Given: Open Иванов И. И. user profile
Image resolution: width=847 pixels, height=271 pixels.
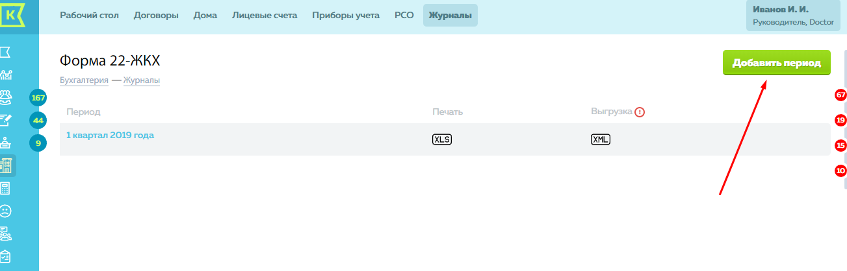Looking at the screenshot, I should pyautogui.click(x=793, y=16).
